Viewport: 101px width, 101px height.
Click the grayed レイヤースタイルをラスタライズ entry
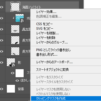tap(54, 82)
